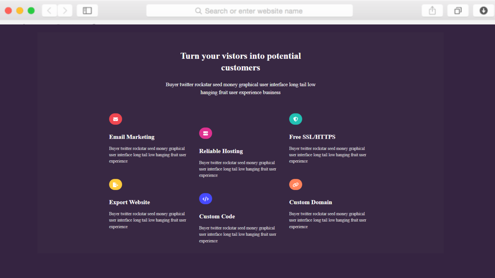This screenshot has height=278, width=495.
Task: Select the Free SSL/HTTPS heading
Action: pyautogui.click(x=312, y=137)
